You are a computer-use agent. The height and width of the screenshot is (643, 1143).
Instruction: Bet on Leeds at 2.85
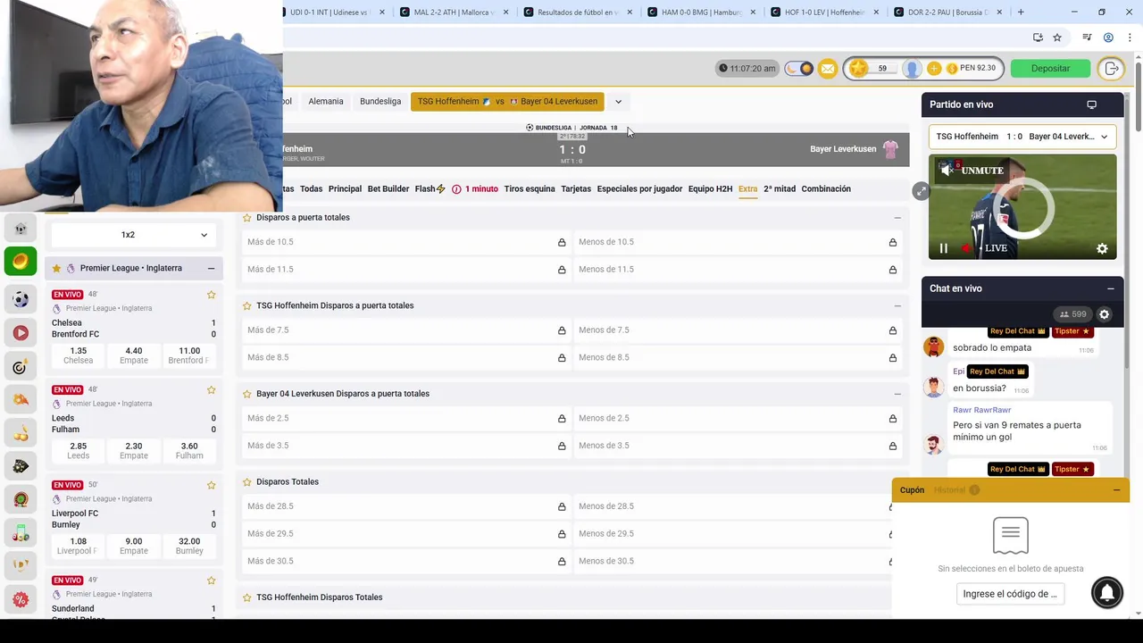(x=78, y=451)
